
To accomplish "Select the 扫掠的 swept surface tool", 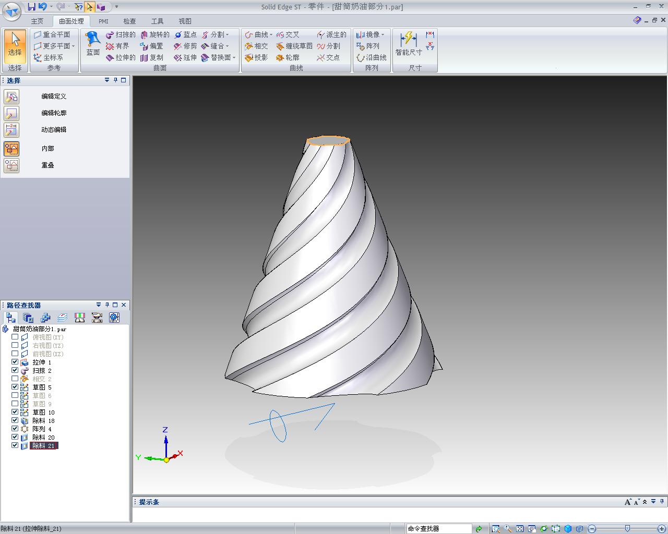I will 121,34.
